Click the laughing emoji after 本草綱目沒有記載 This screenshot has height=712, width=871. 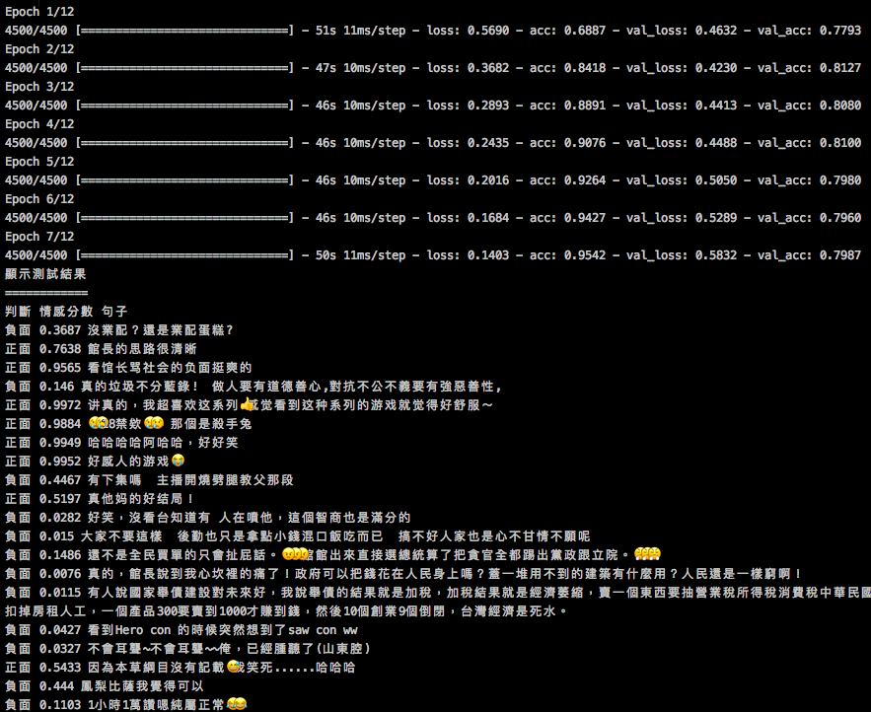pyautogui.click(x=234, y=668)
